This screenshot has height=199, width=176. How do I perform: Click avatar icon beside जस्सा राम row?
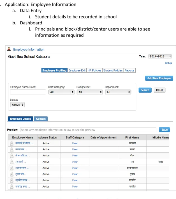tap(12, 149)
